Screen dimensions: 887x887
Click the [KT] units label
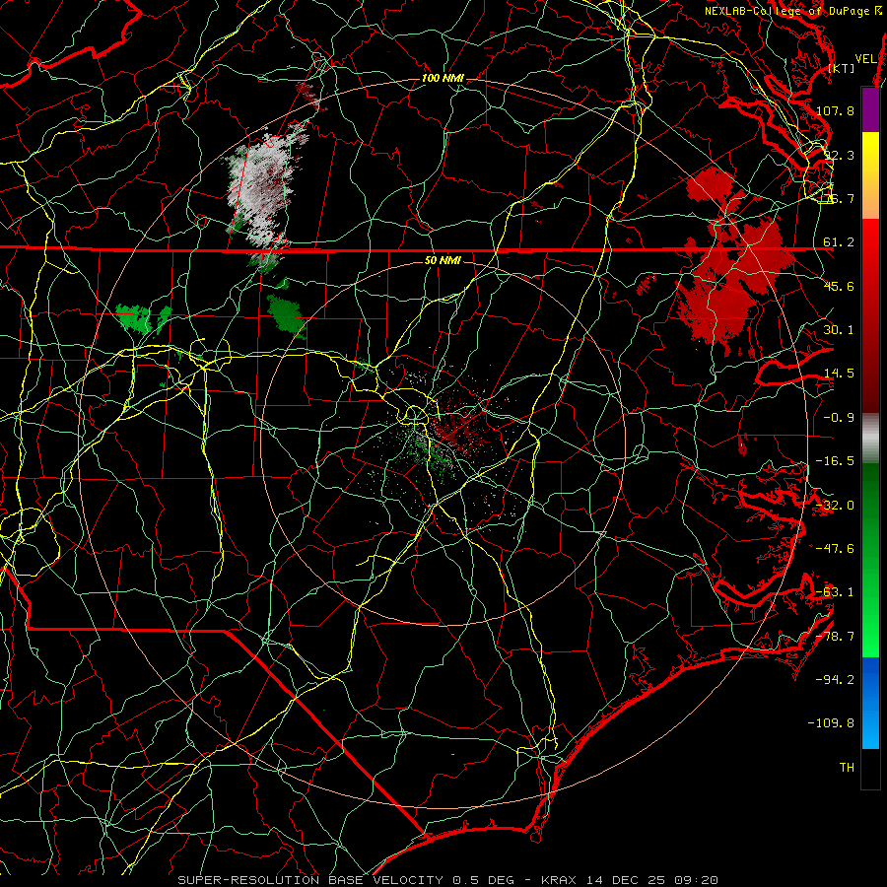pyautogui.click(x=842, y=68)
